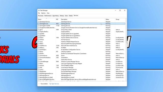Go to the Startup tab
The width and height of the screenshot is (163, 92).
tap(62, 16)
